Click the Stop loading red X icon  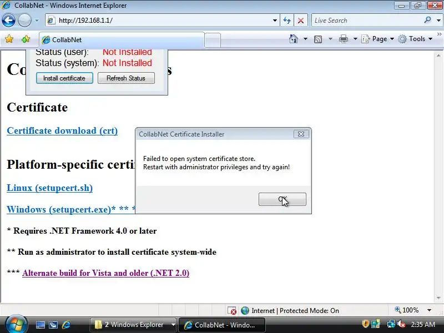point(301,21)
